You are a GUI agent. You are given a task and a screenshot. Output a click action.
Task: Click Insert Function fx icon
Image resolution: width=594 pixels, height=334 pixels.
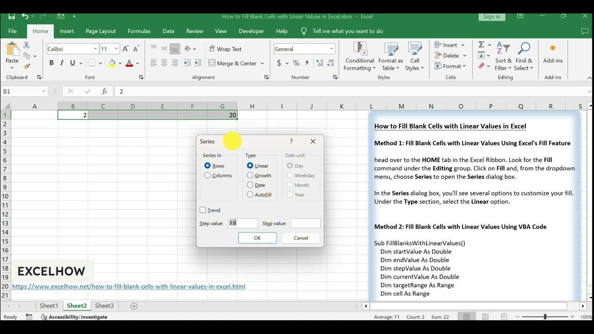(x=104, y=91)
